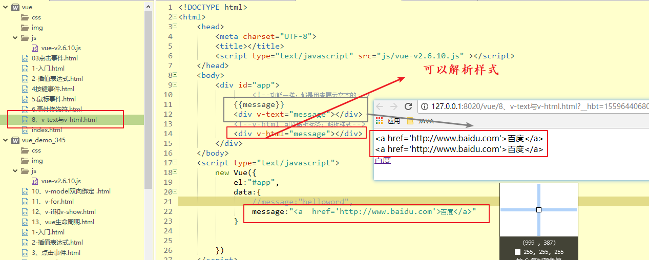
Task: Open 3、点击事件.html file
Action: 56,253
